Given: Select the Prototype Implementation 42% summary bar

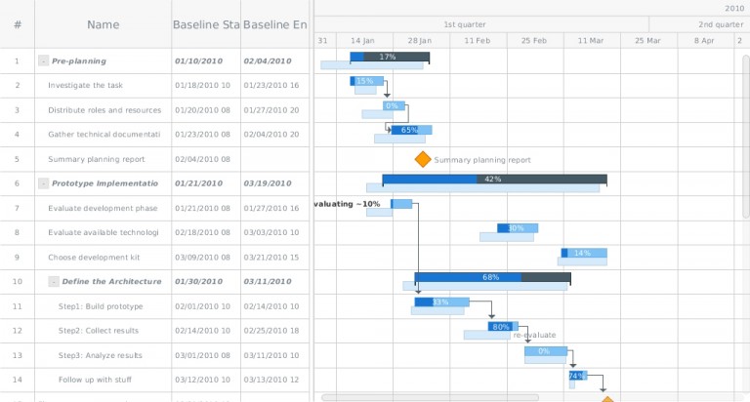Looking at the screenshot, I should coord(494,180).
